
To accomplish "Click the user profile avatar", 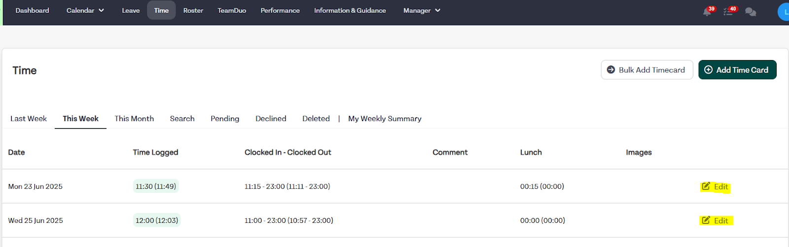I will click(784, 12).
